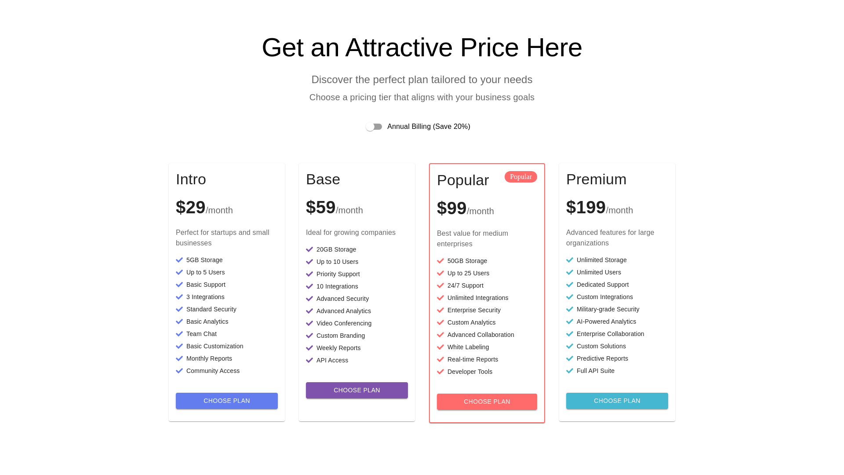Image resolution: width=844 pixels, height=475 pixels.
Task: Click the checkmark beside Community Access
Action: 179,371
